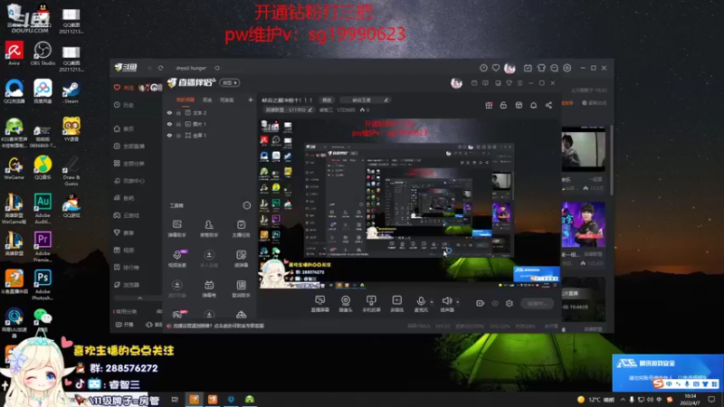Expand the microphone options arrow
724x407 pixels.
tap(432, 302)
